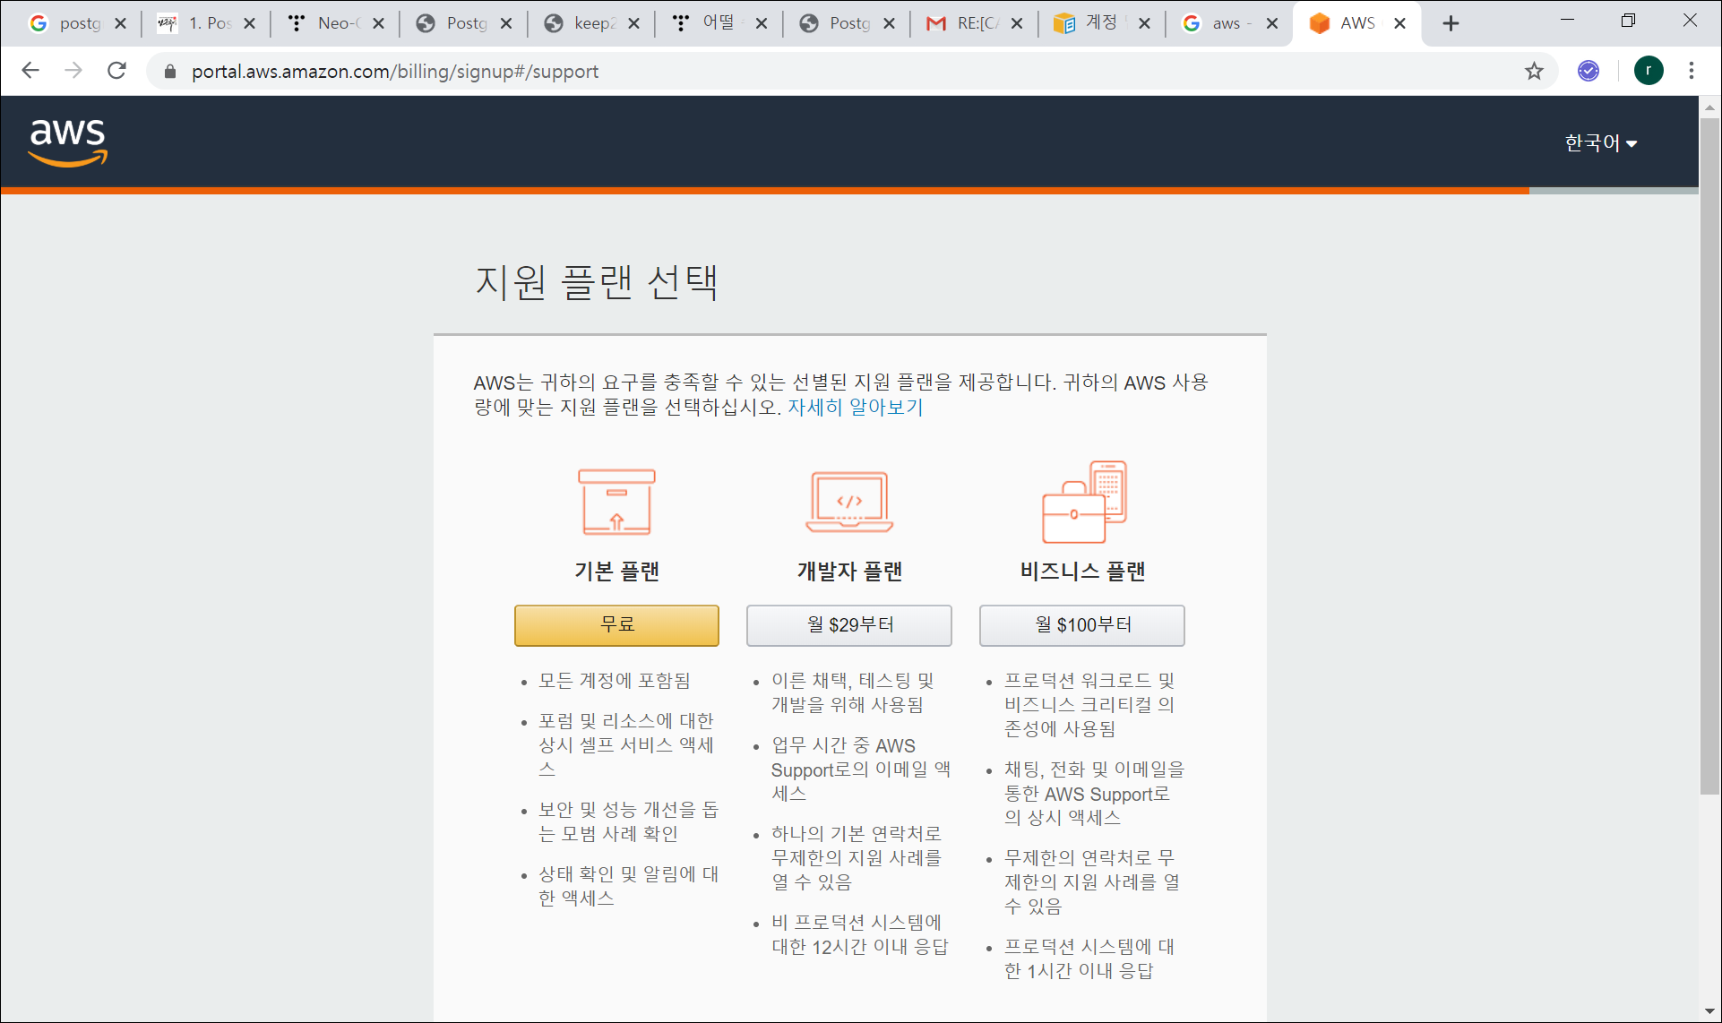Image resolution: width=1722 pixels, height=1023 pixels.
Task: Close the Gmail 'RE:[C' tab
Action: (1017, 24)
